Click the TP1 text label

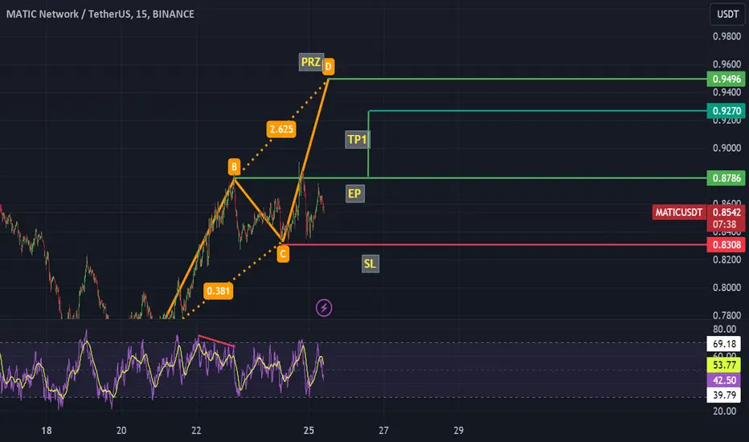(358, 140)
